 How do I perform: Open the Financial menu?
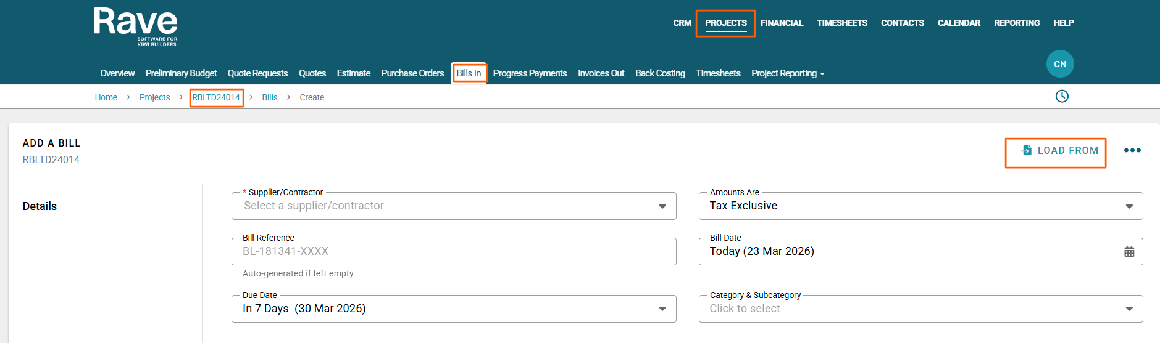(x=782, y=23)
